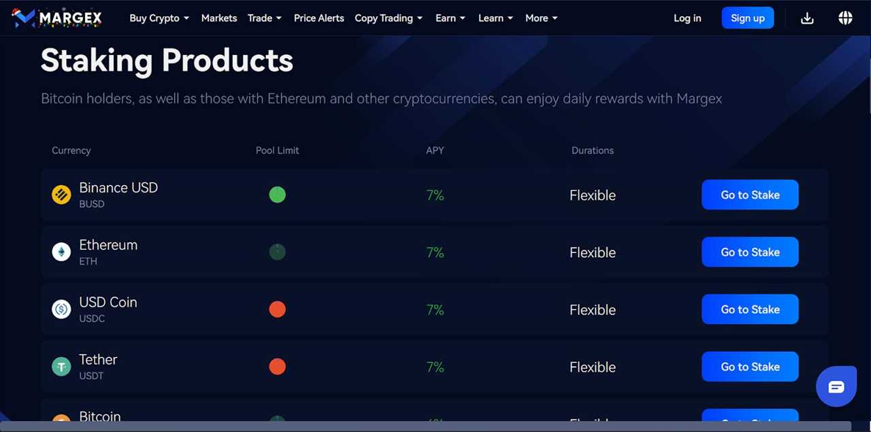Image resolution: width=871 pixels, height=432 pixels.
Task: Click the Log in link
Action: pyautogui.click(x=687, y=18)
